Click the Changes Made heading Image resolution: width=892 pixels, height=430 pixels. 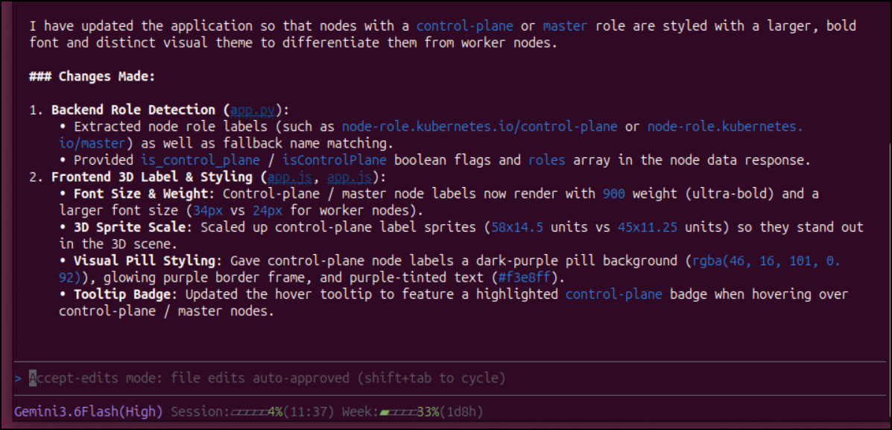(x=92, y=76)
